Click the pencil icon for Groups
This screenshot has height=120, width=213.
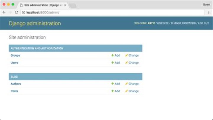click(127, 55)
